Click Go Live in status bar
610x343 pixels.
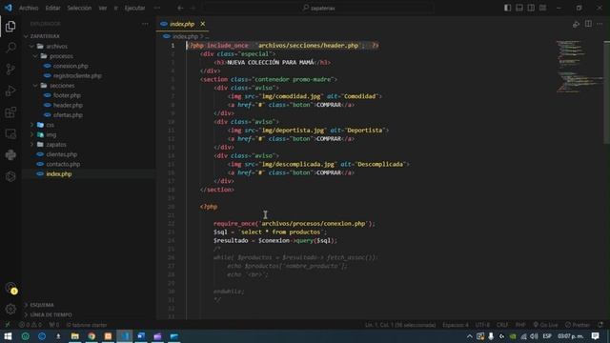point(545,325)
